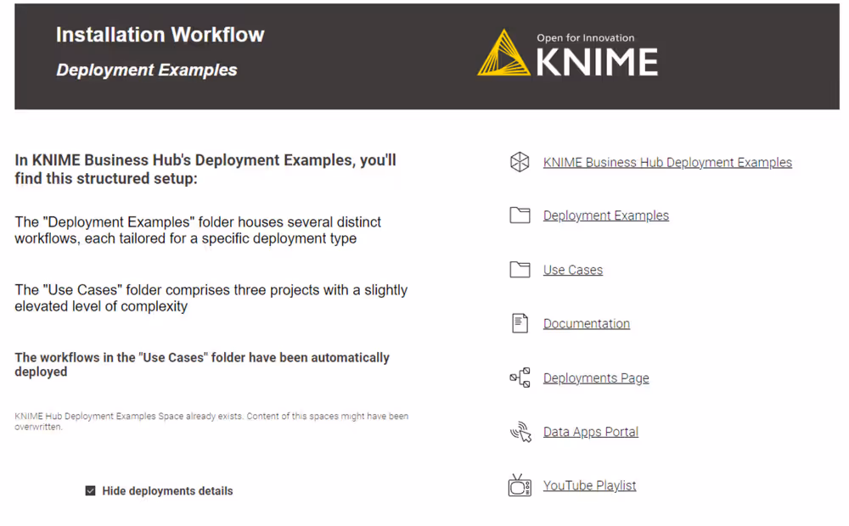
Task: Click the notice about space already existing
Action: click(211, 422)
